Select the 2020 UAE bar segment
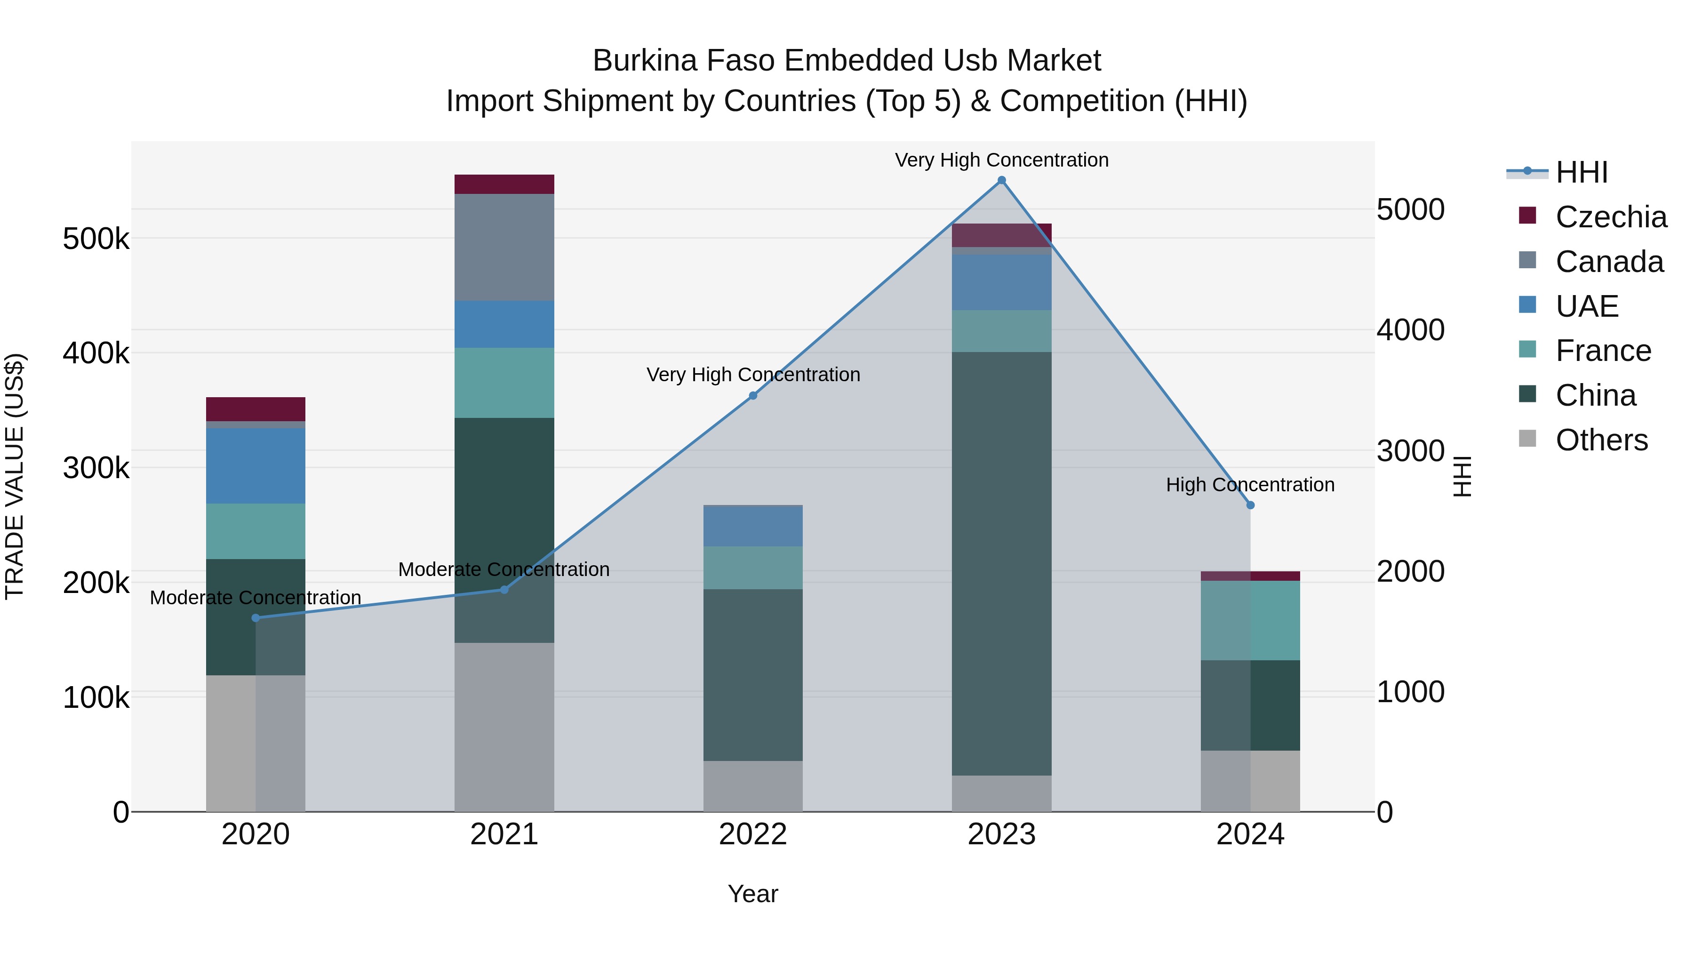The height and width of the screenshot is (953, 1694). click(x=256, y=466)
